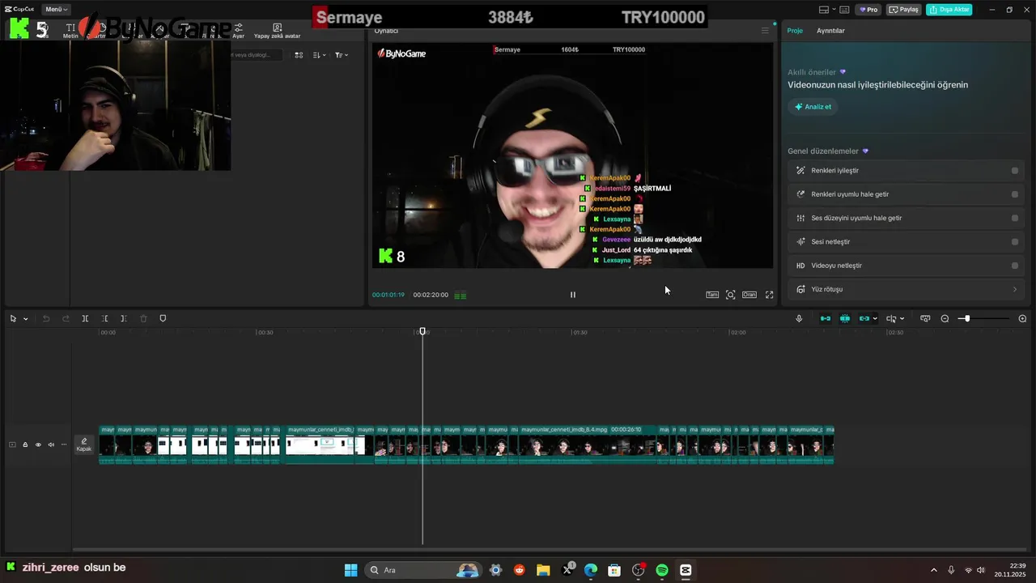
Task: Open the track more options dots
Action: point(64,445)
